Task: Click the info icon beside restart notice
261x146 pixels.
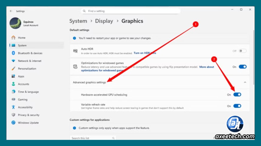Action: tap(74, 38)
